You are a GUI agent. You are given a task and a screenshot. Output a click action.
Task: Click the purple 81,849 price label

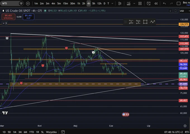pos(183,84)
